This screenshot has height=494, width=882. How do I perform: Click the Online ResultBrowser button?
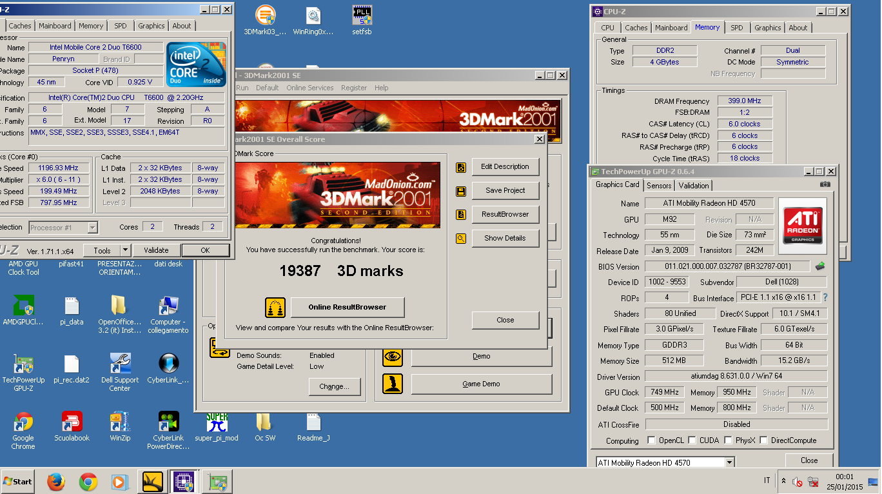[348, 307]
